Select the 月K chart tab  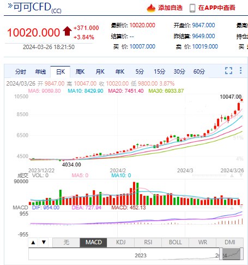[100, 71]
